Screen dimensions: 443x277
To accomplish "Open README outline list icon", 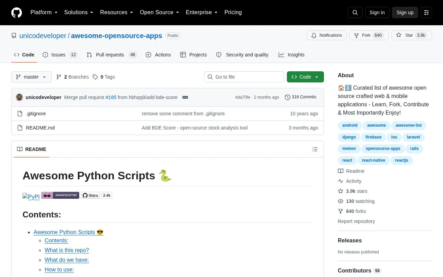I will click(x=315, y=149).
